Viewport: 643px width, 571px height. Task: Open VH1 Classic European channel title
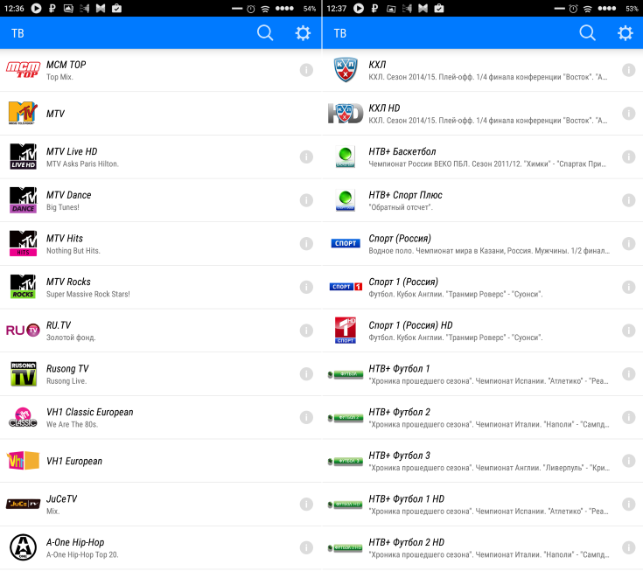(90, 413)
